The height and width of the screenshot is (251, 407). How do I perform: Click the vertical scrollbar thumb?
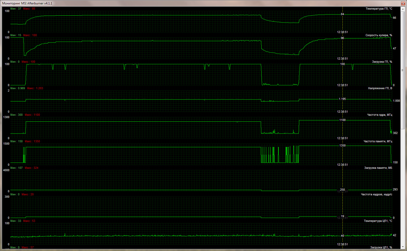pos(403,70)
